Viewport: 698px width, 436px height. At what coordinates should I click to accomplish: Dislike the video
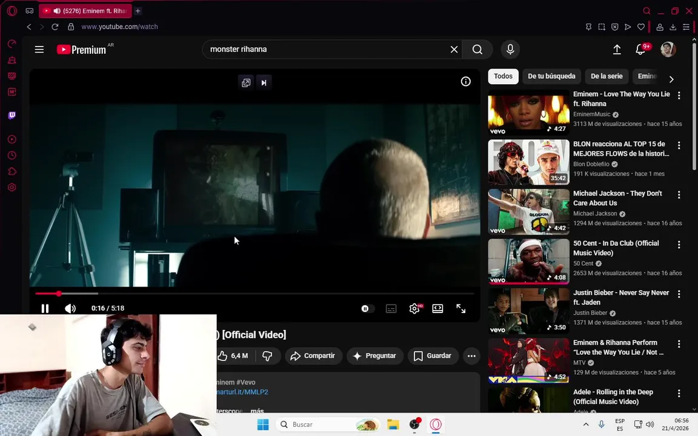click(268, 356)
